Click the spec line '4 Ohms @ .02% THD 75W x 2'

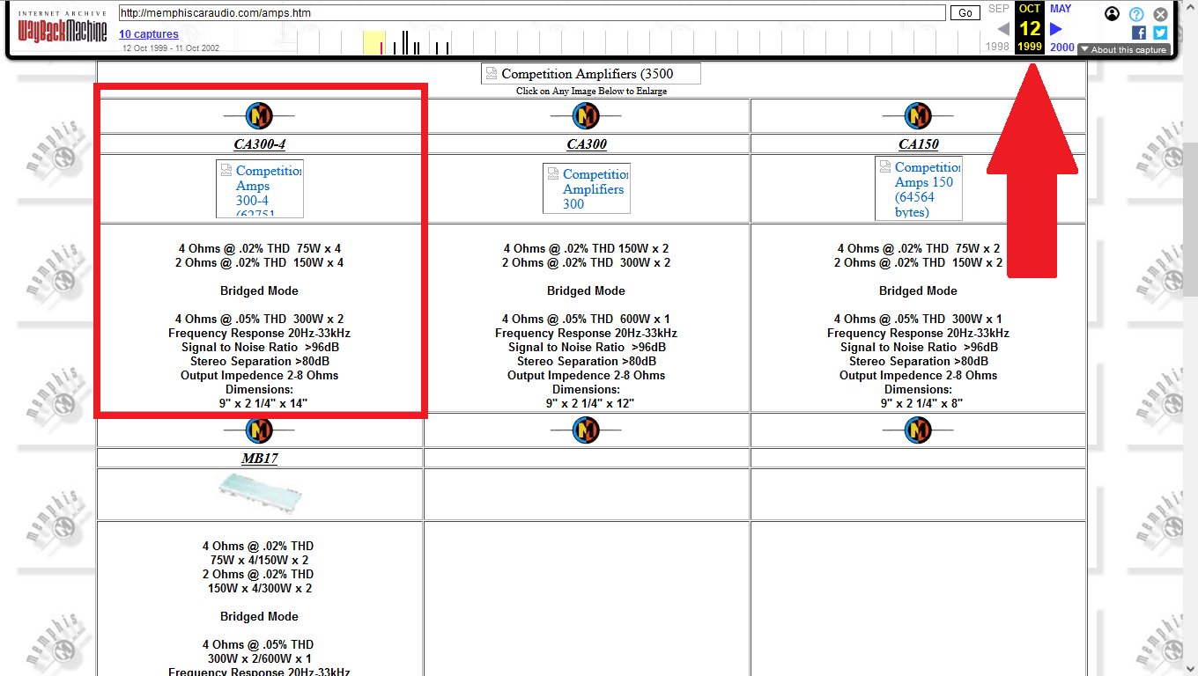tap(919, 249)
